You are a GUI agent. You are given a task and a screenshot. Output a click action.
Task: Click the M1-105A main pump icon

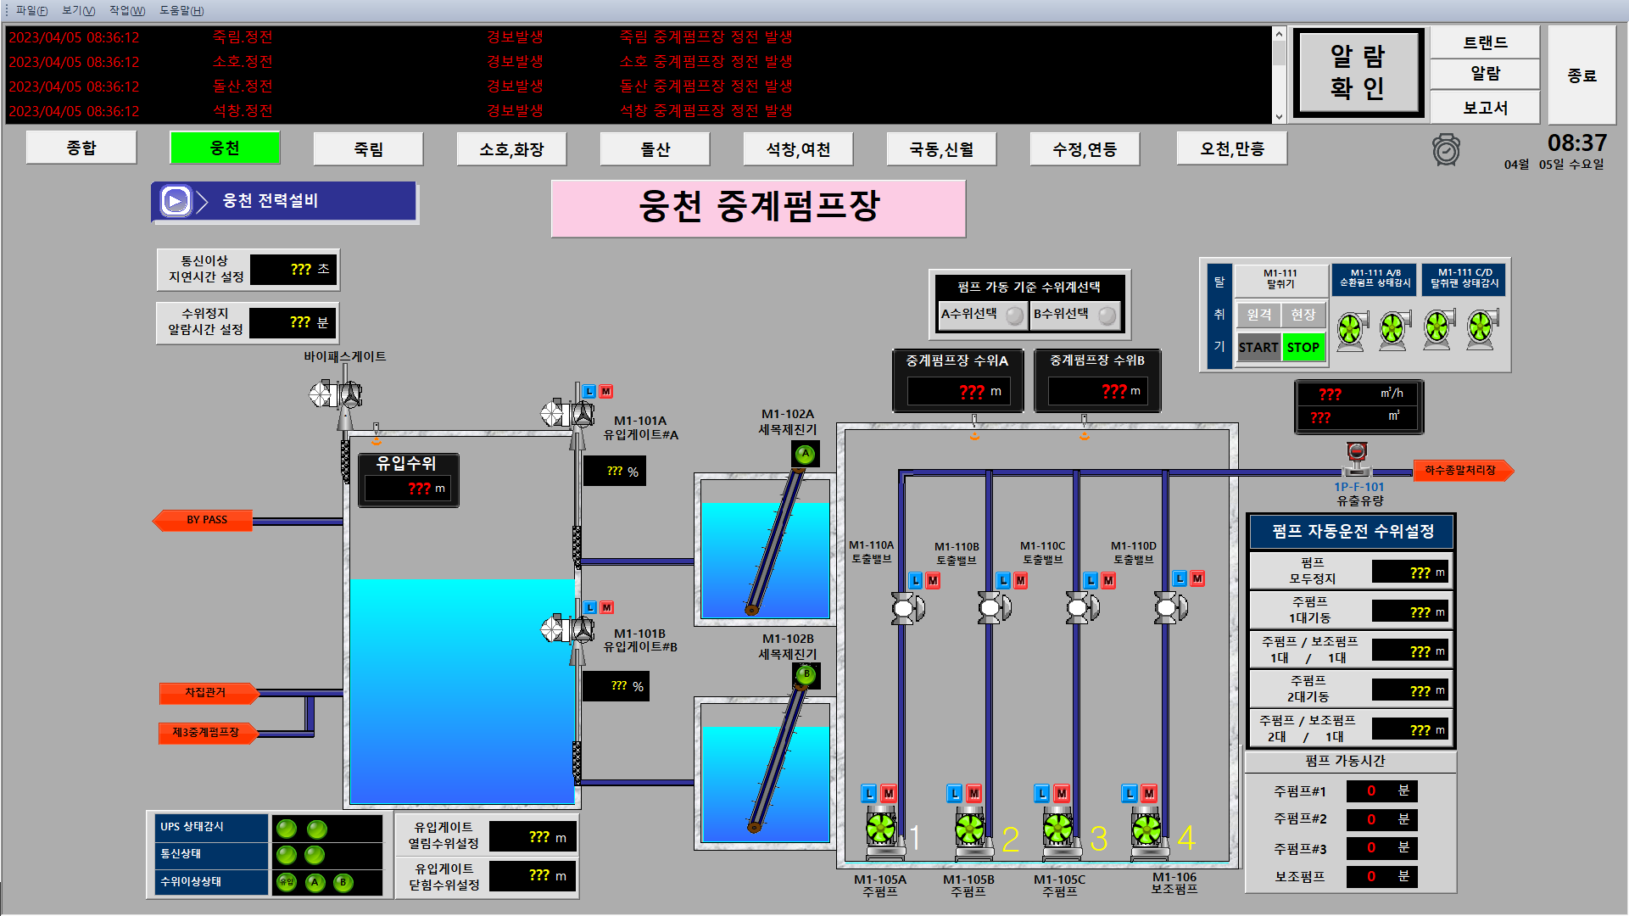point(882,829)
